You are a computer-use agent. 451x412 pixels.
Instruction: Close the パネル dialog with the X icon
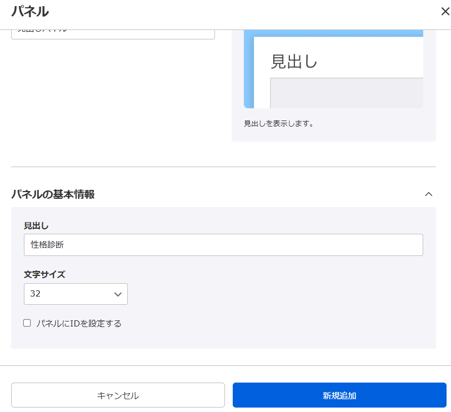click(x=444, y=12)
